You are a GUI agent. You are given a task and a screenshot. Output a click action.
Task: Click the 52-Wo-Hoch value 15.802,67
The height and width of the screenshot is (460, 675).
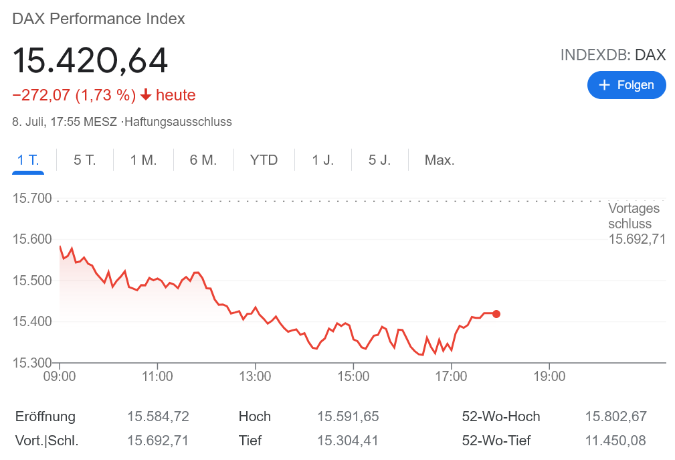615,416
